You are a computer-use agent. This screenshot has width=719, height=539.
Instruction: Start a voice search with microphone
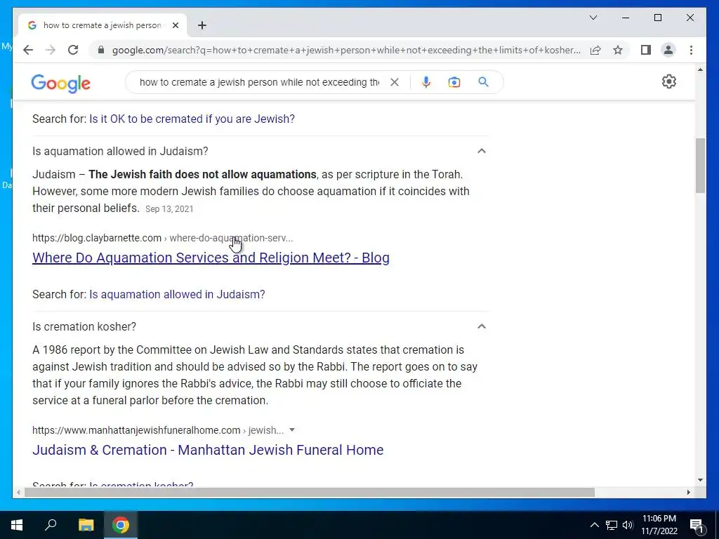(426, 82)
